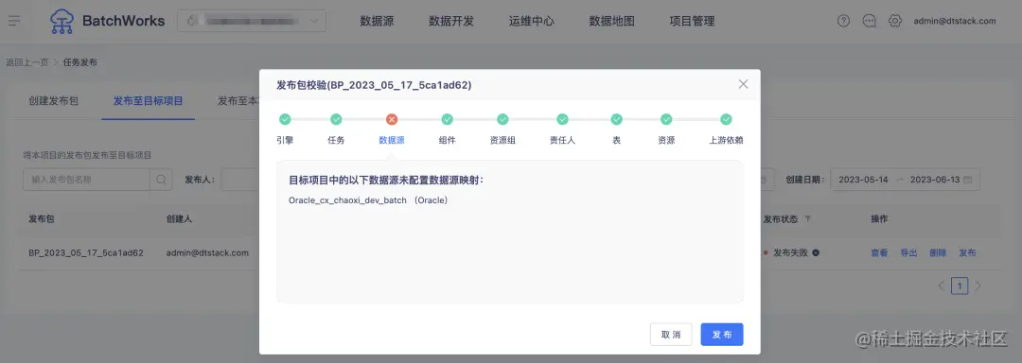Click the 数据源 step error icon
1022x363 pixels.
(x=392, y=119)
